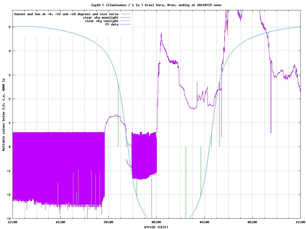The height and width of the screenshot is (229, 306).
Task: Click the y-axis tick label 5
Action: tap(10, 27)
